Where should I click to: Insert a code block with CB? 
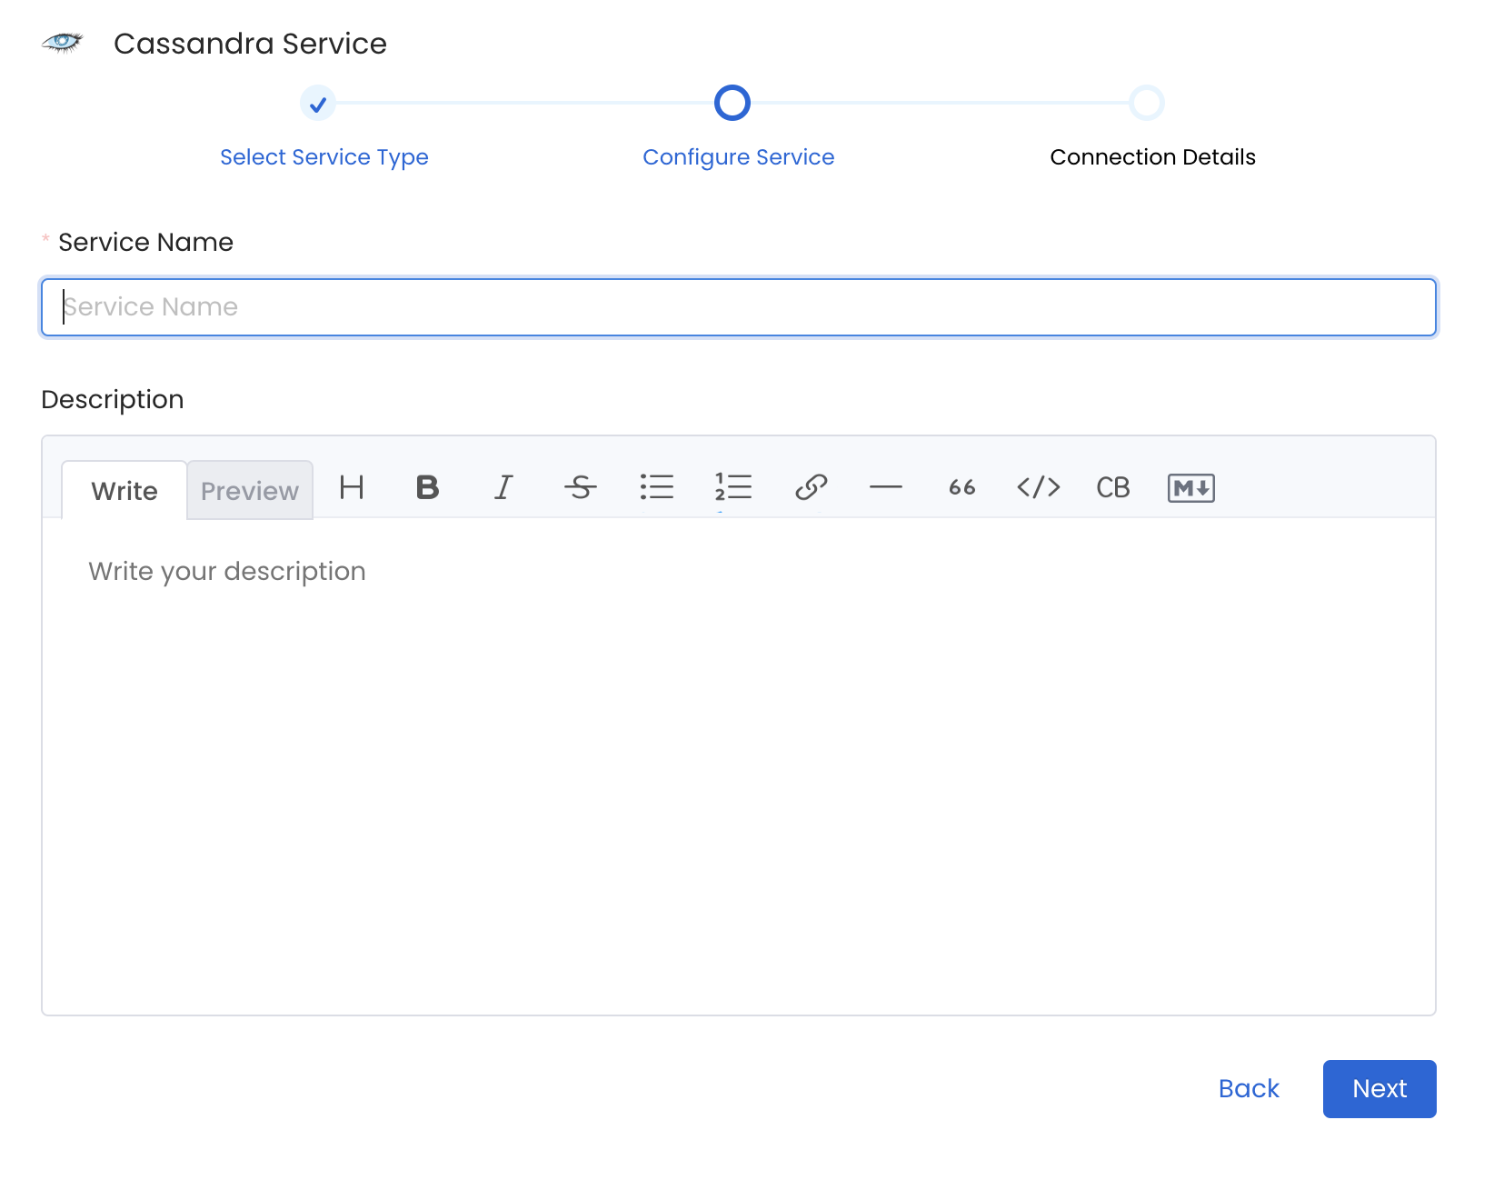(1112, 488)
